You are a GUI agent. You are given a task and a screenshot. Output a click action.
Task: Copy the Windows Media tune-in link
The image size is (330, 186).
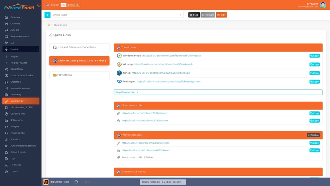[314, 56]
